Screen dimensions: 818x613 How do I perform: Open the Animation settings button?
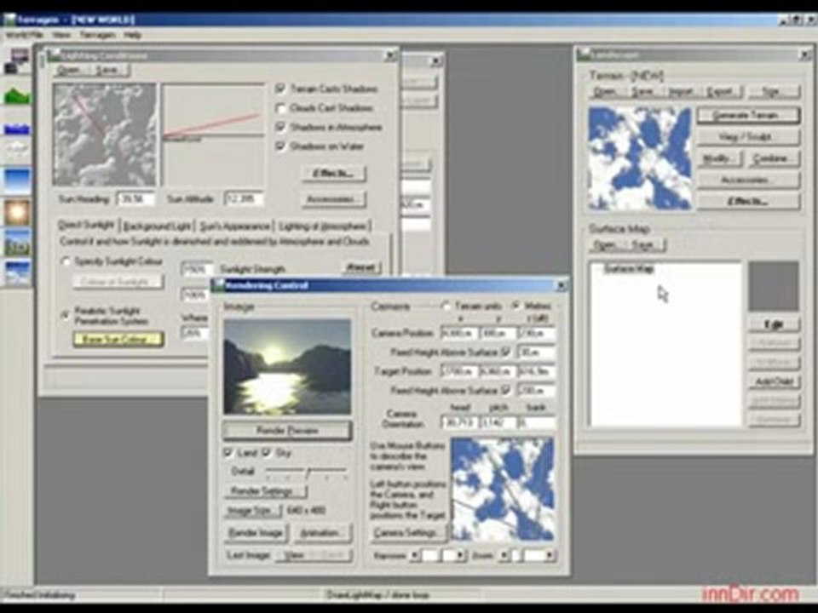321,533
